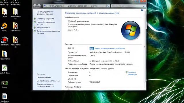
Task: Select Система breadcrumb segment
Action: click(94, 6)
